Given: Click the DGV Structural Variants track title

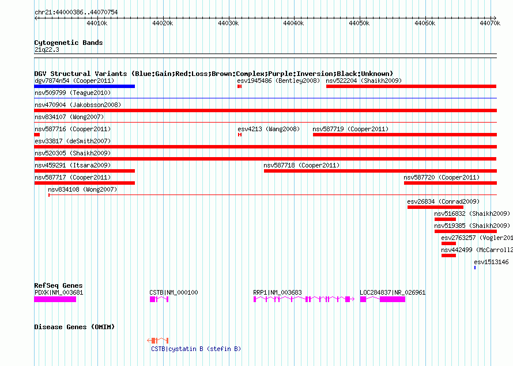Looking at the screenshot, I should pyautogui.click(x=213, y=74).
